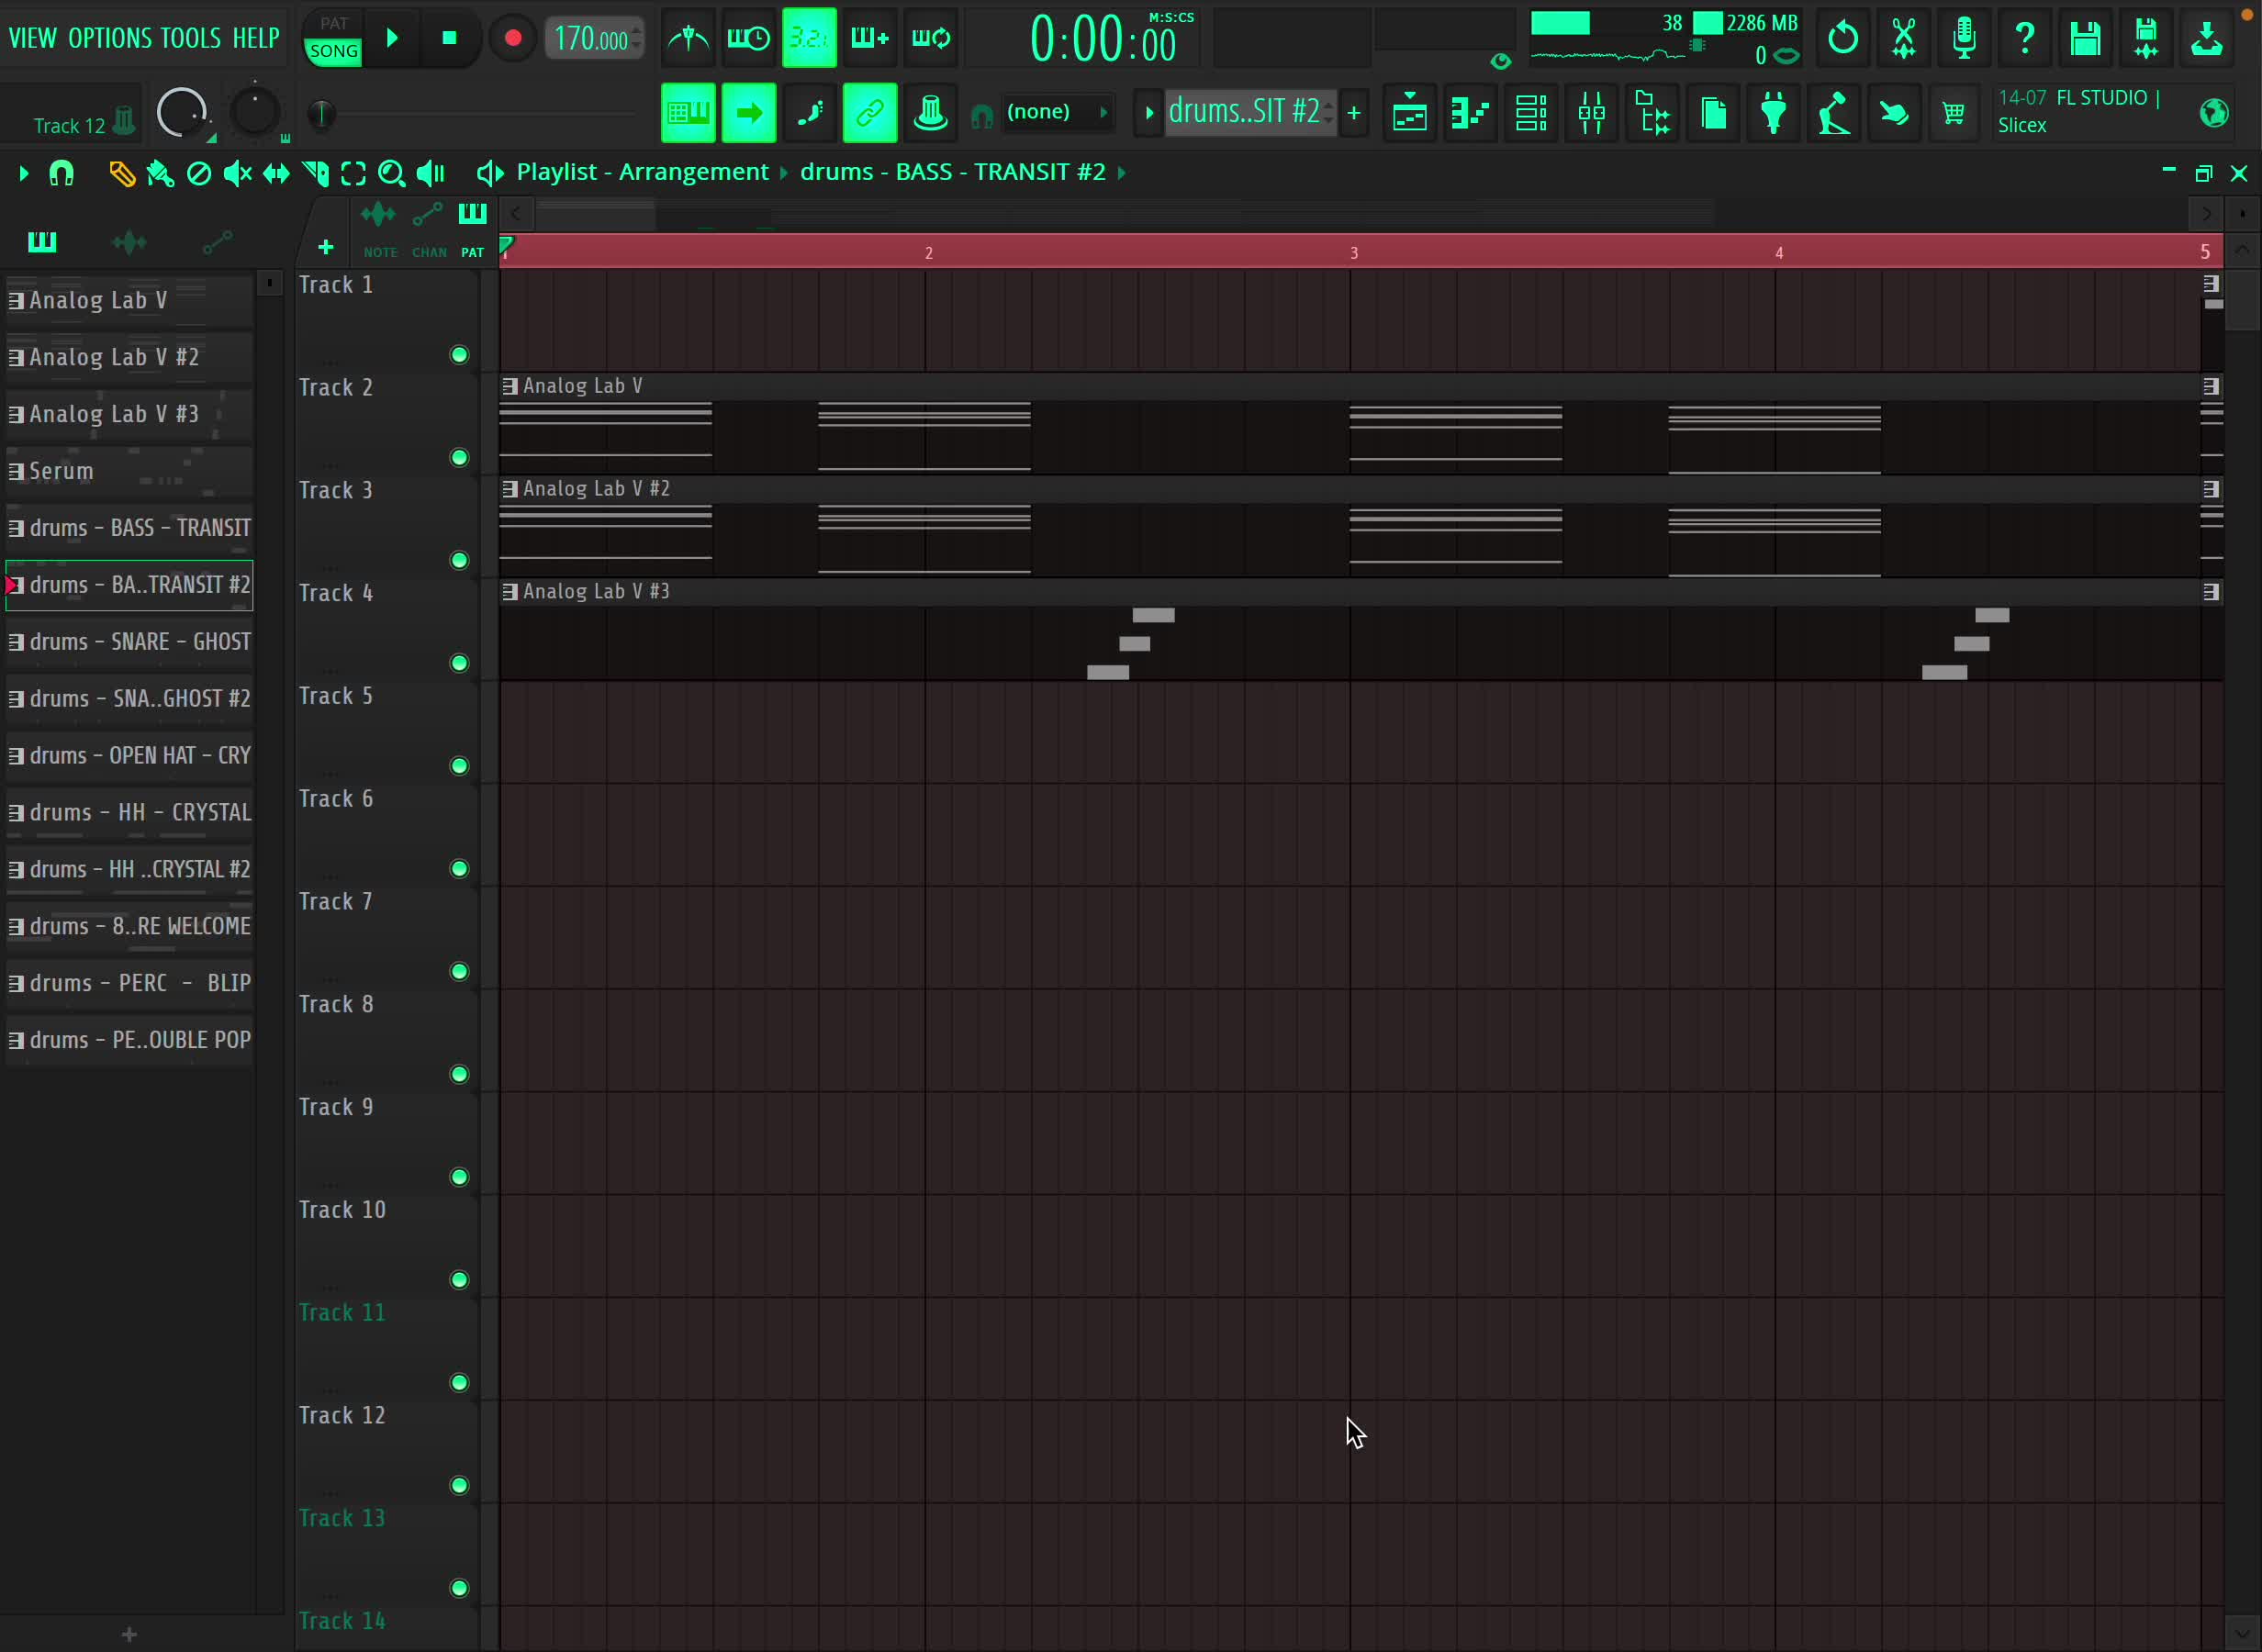Click the one-click scissors audio tool
This screenshot has width=2262, height=1652.
coord(1904,38)
